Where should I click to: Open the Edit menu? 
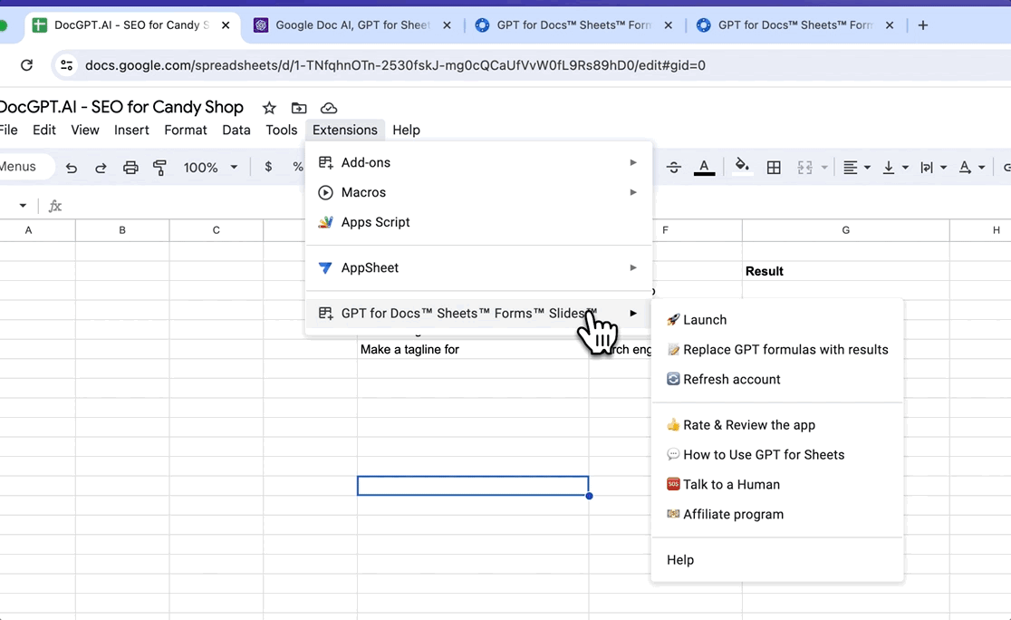point(44,131)
